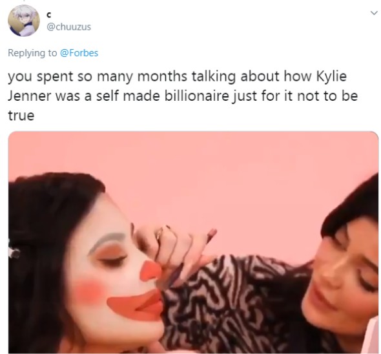381x354 pixels.
Task: Click the red clown nose in the image
Action: (151, 270)
